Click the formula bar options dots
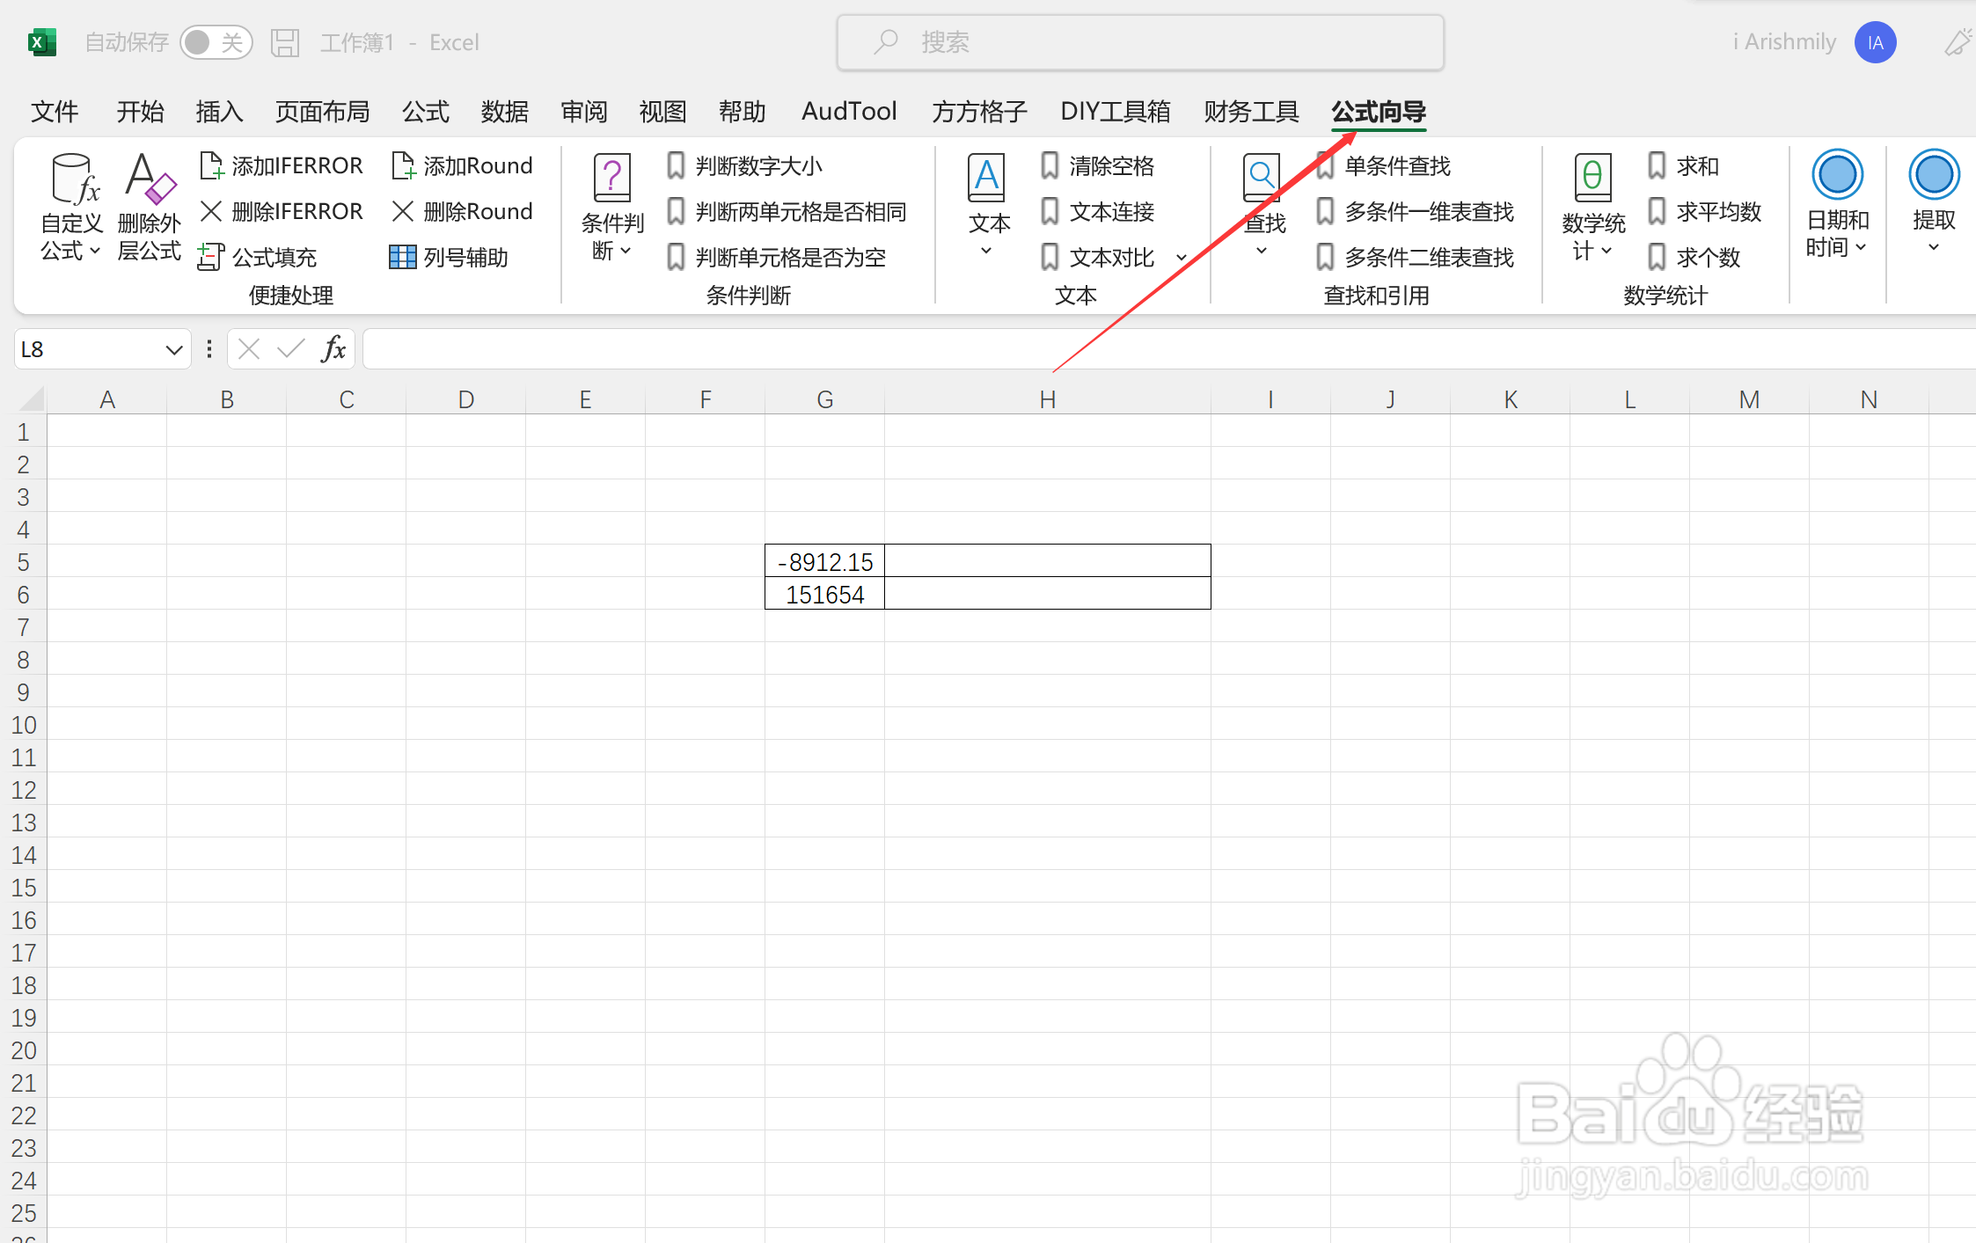Image resolution: width=1976 pixels, height=1243 pixels. (x=209, y=349)
